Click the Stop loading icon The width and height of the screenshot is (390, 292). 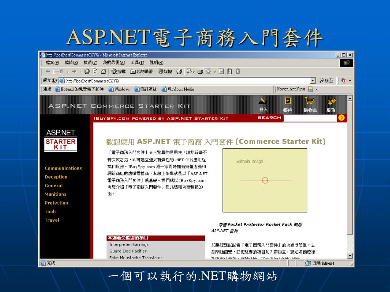(x=87, y=71)
